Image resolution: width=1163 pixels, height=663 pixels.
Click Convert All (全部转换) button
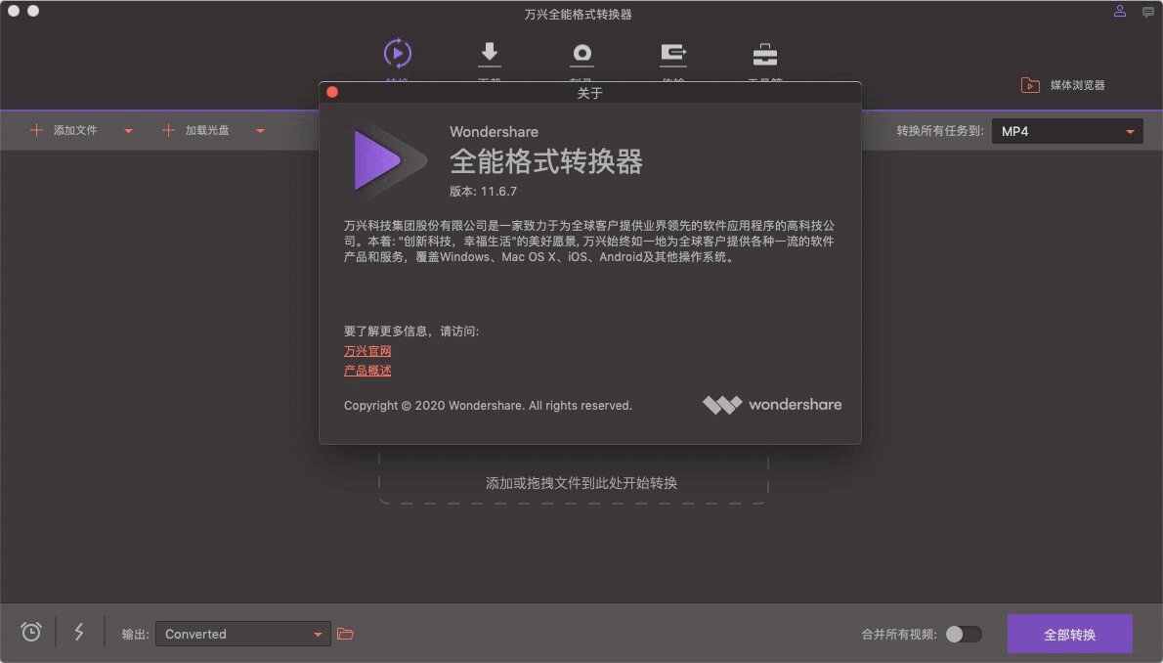click(x=1069, y=634)
